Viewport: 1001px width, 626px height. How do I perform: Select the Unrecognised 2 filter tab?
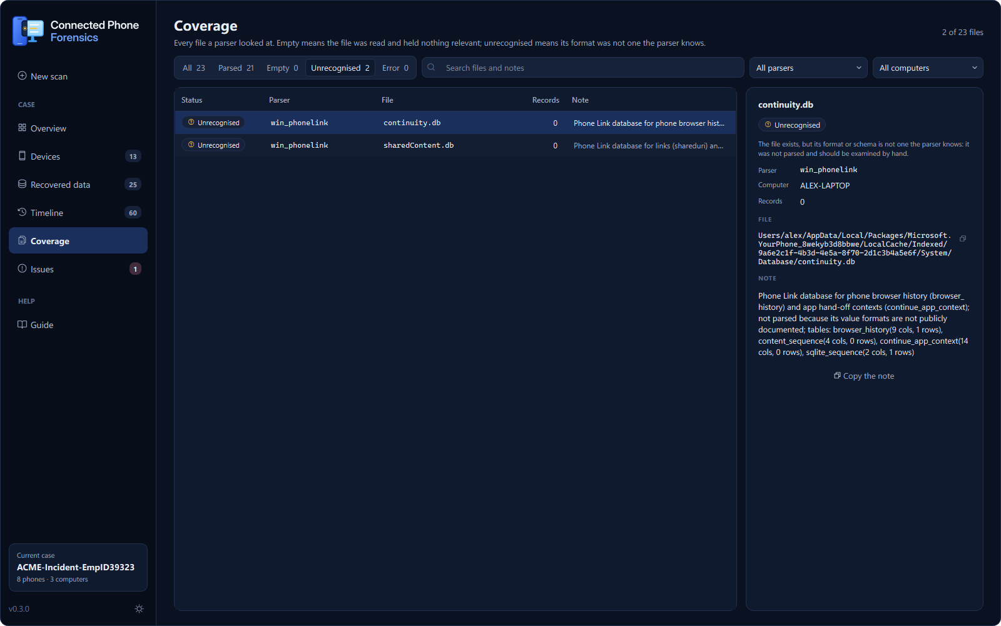[340, 68]
